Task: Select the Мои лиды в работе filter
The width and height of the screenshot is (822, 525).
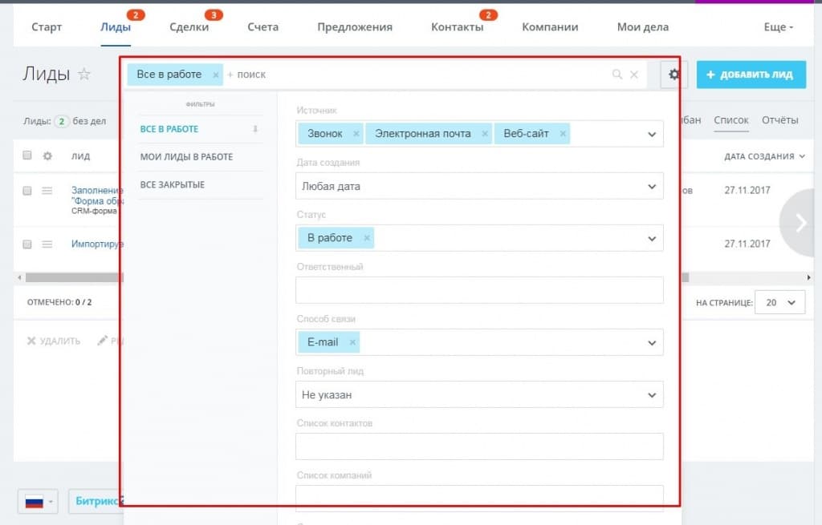Action: click(x=186, y=157)
